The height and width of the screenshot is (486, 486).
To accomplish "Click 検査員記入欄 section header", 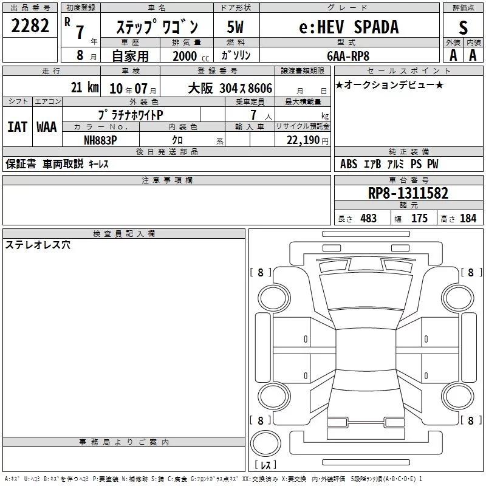I will (x=124, y=234).
